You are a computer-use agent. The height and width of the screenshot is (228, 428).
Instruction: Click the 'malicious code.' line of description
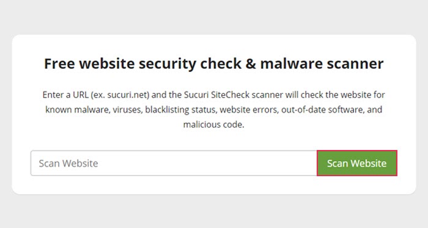pos(214,124)
